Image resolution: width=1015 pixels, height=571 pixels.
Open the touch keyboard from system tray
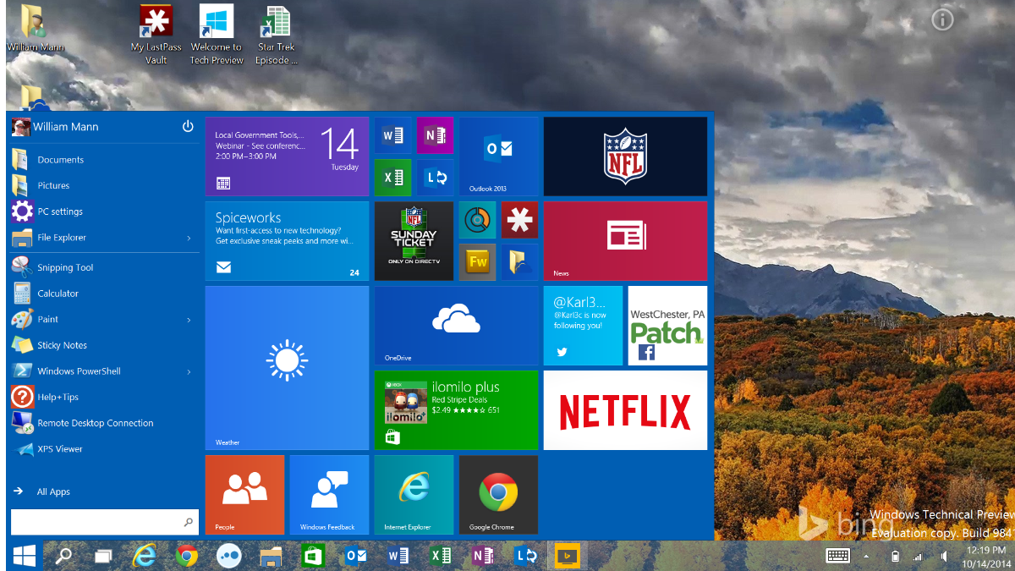click(x=838, y=556)
